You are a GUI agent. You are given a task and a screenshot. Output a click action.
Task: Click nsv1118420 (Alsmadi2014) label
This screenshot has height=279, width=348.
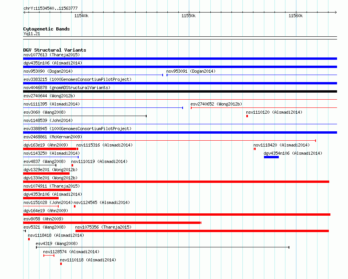click(x=282, y=145)
